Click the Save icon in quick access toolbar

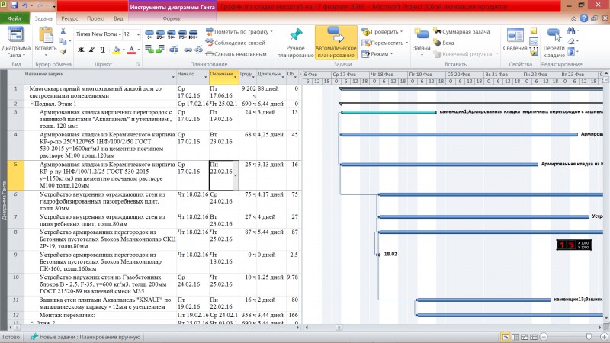tap(14, 5)
